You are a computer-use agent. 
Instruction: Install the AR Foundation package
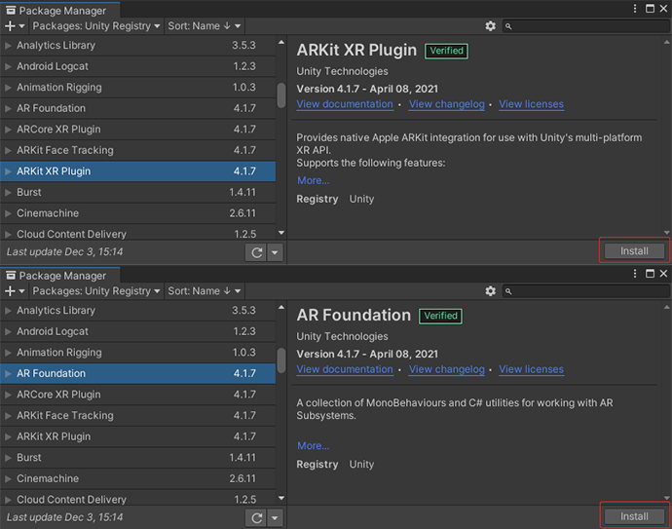[634, 516]
